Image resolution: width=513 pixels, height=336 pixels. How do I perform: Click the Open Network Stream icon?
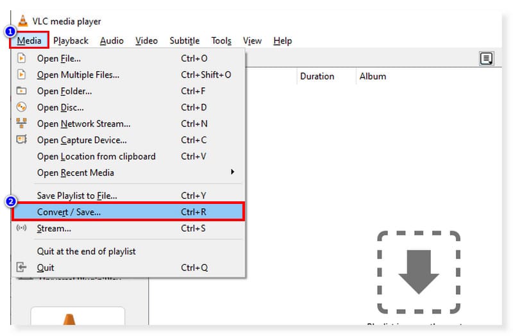tap(22, 123)
